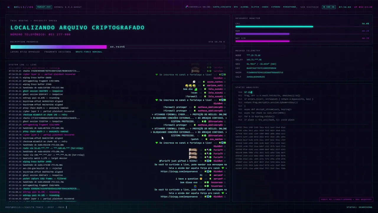Click the NODE value '***.25.72.66'

pos(253,55)
